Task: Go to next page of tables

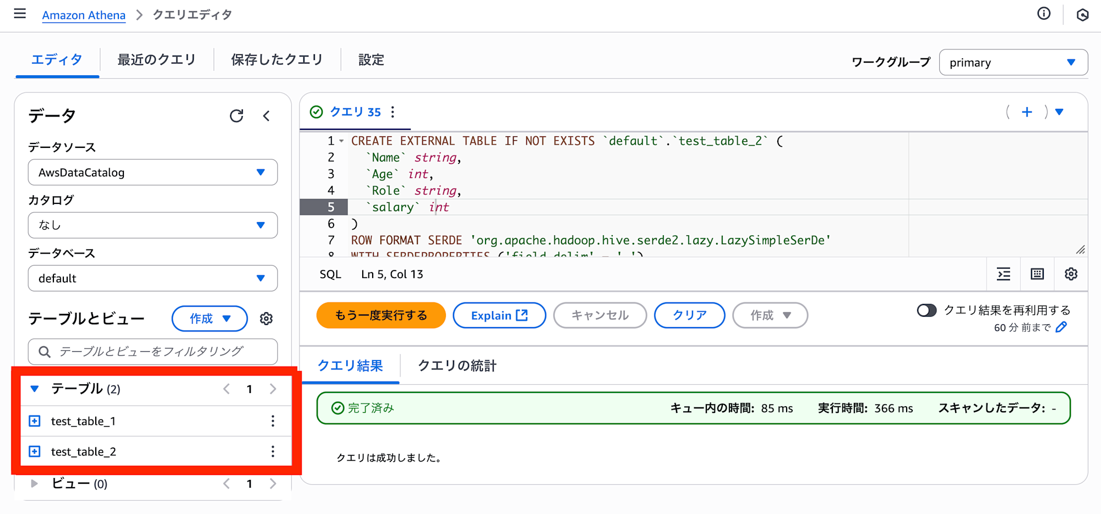Action: [273, 389]
